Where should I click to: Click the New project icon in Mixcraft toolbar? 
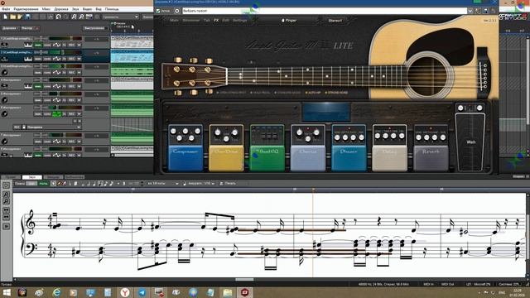click(x=6, y=17)
